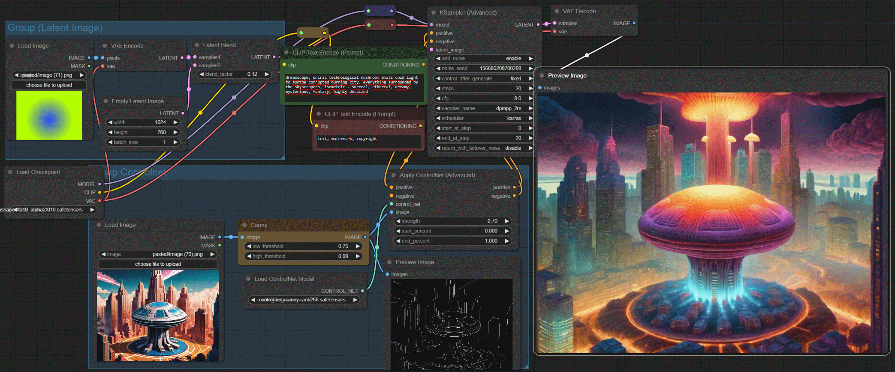This screenshot has height=372, width=895.
Task: Decrease Canny low_threshold using its left arrow
Action: pyautogui.click(x=248, y=247)
